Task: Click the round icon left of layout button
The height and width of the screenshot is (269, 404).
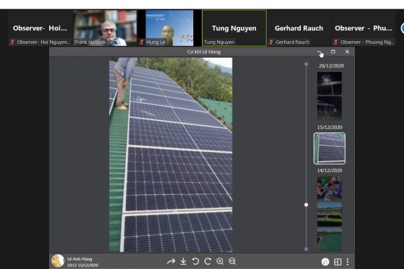Action: pos(326,262)
